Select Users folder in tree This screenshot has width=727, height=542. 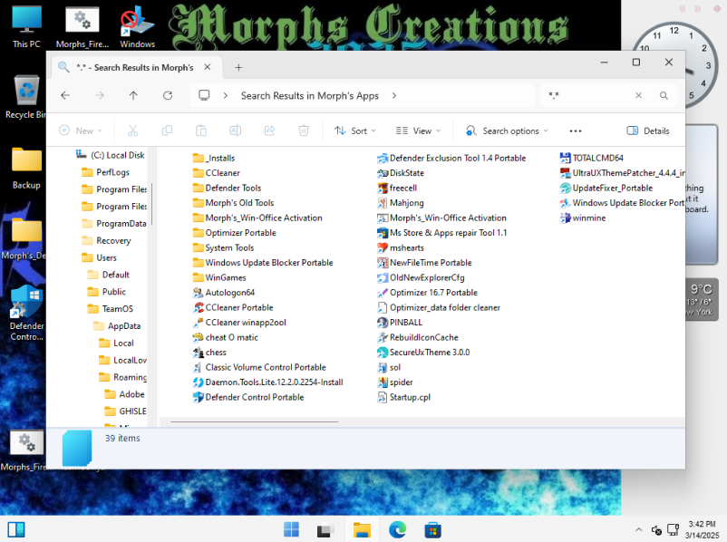coord(99,257)
